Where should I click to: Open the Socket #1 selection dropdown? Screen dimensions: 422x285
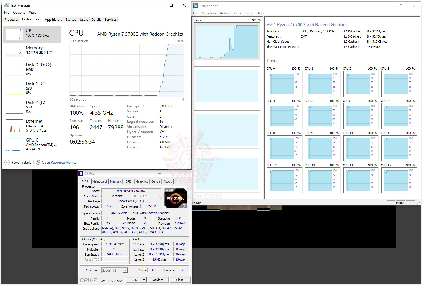point(114,270)
